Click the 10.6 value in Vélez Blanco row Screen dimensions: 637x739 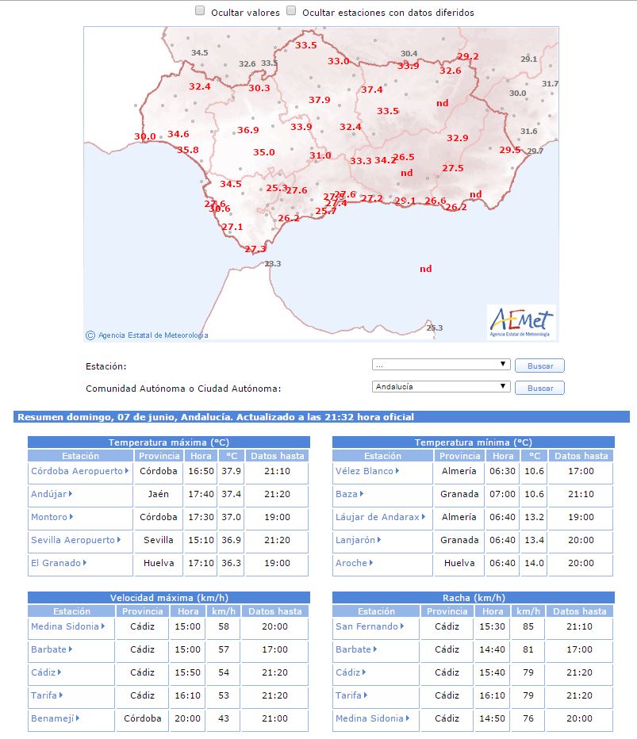pos(534,471)
